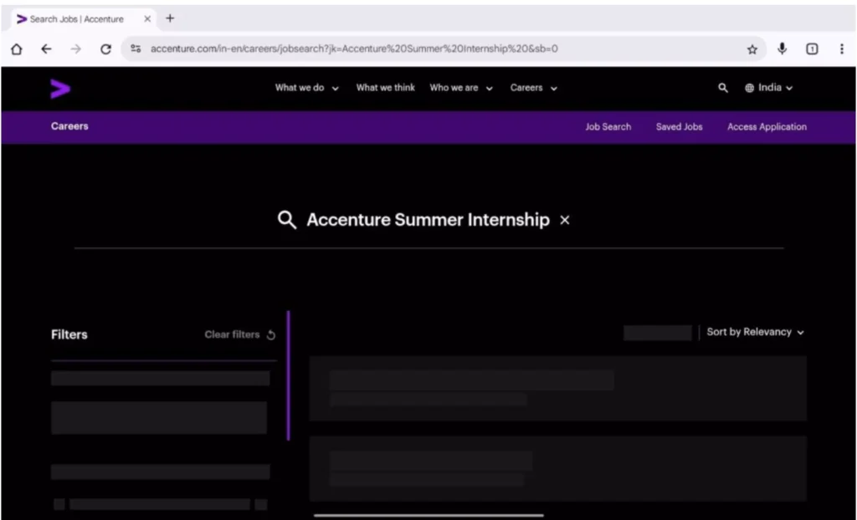Click the Clear filters reset icon
Image resolution: width=857 pixels, height=520 pixels.
[269, 334]
